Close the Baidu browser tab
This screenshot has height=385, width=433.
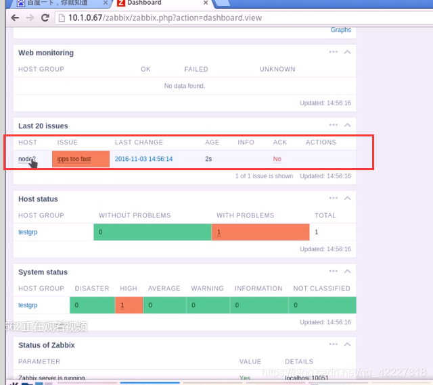(106, 3)
